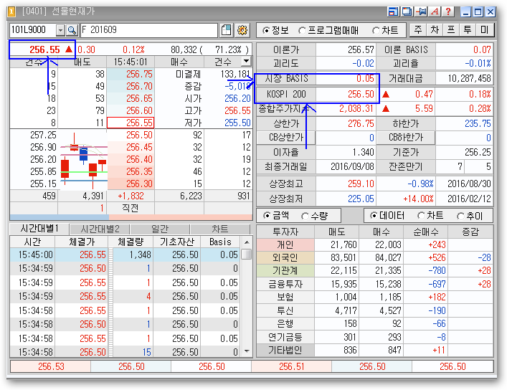Switch to the bottom 차트 tab
507x390 pixels.
click(220, 229)
